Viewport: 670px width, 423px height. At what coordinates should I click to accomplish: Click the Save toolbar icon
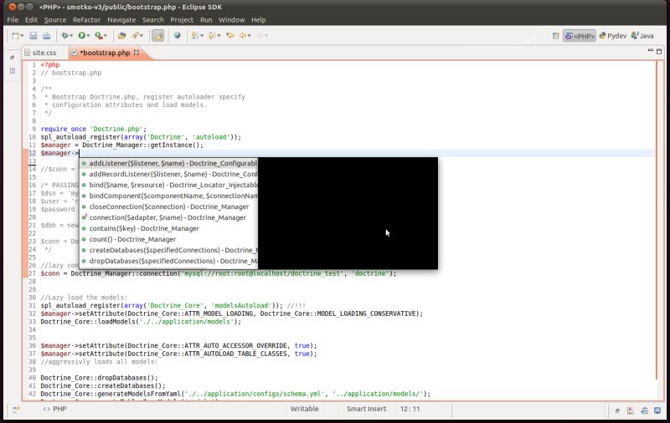[x=33, y=36]
